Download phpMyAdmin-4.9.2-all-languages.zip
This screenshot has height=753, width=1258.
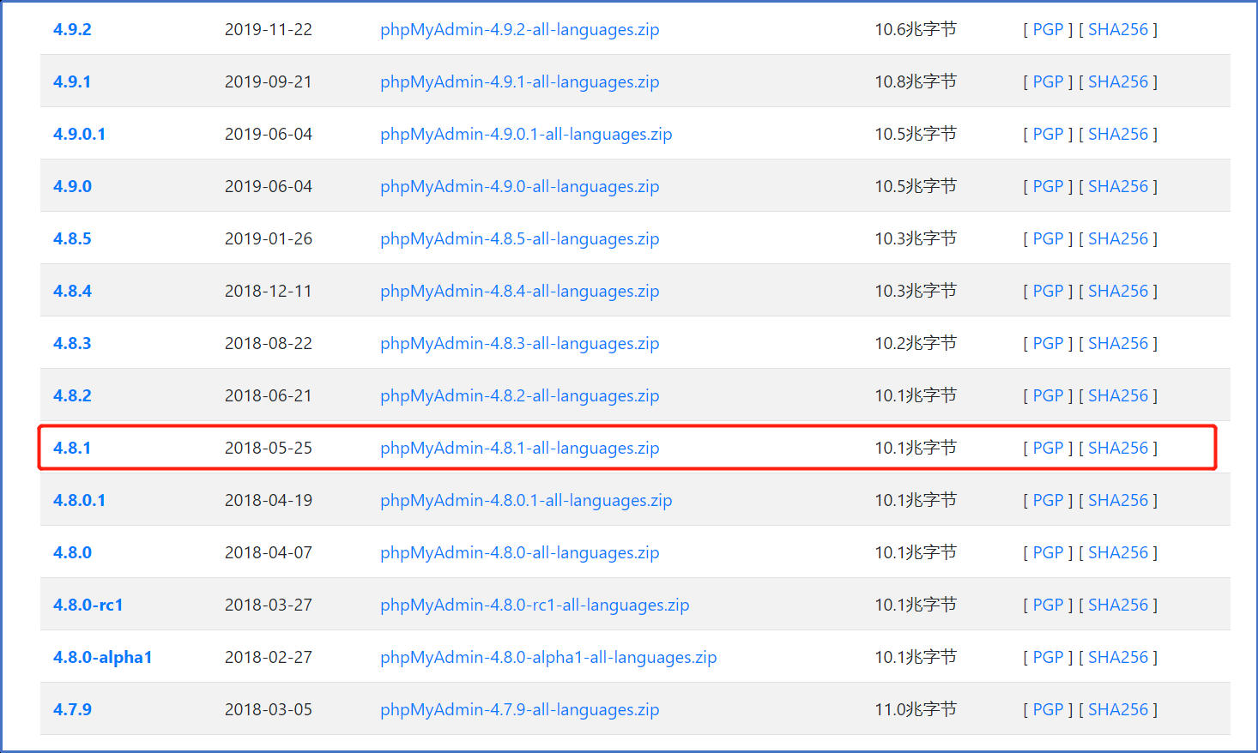click(x=519, y=29)
